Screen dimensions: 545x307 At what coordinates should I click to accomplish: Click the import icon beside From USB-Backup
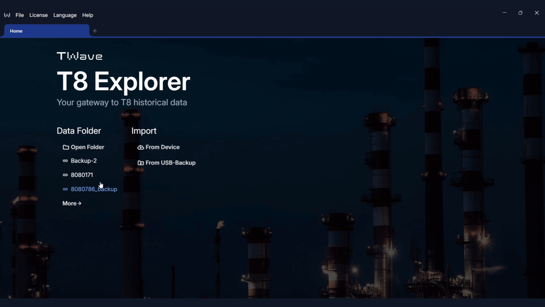point(141,163)
